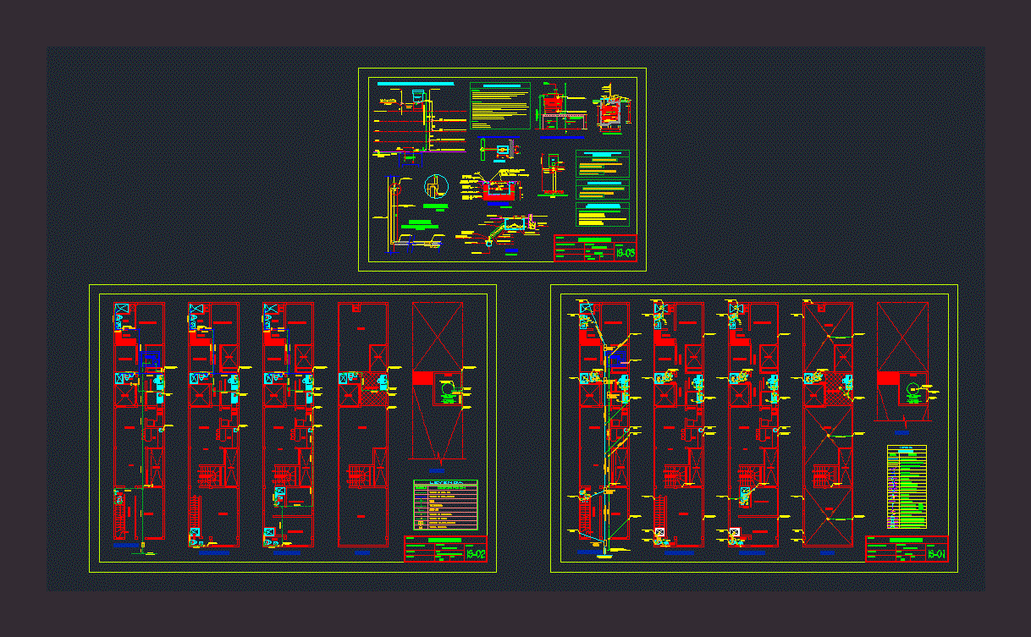Select the green roof tank symbol on IS-02

tap(448, 393)
